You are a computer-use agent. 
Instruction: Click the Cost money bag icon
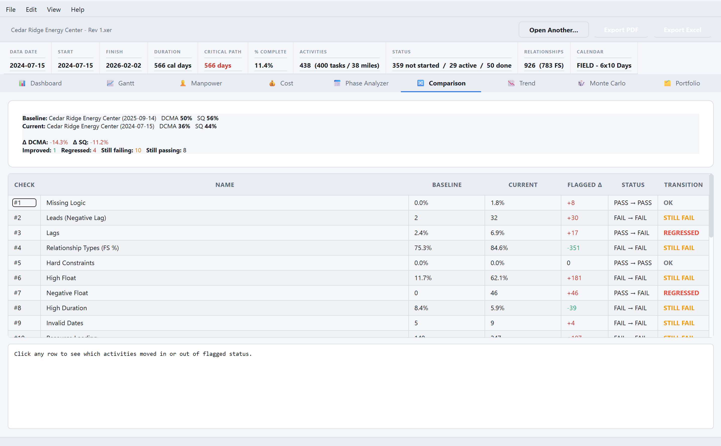(272, 83)
